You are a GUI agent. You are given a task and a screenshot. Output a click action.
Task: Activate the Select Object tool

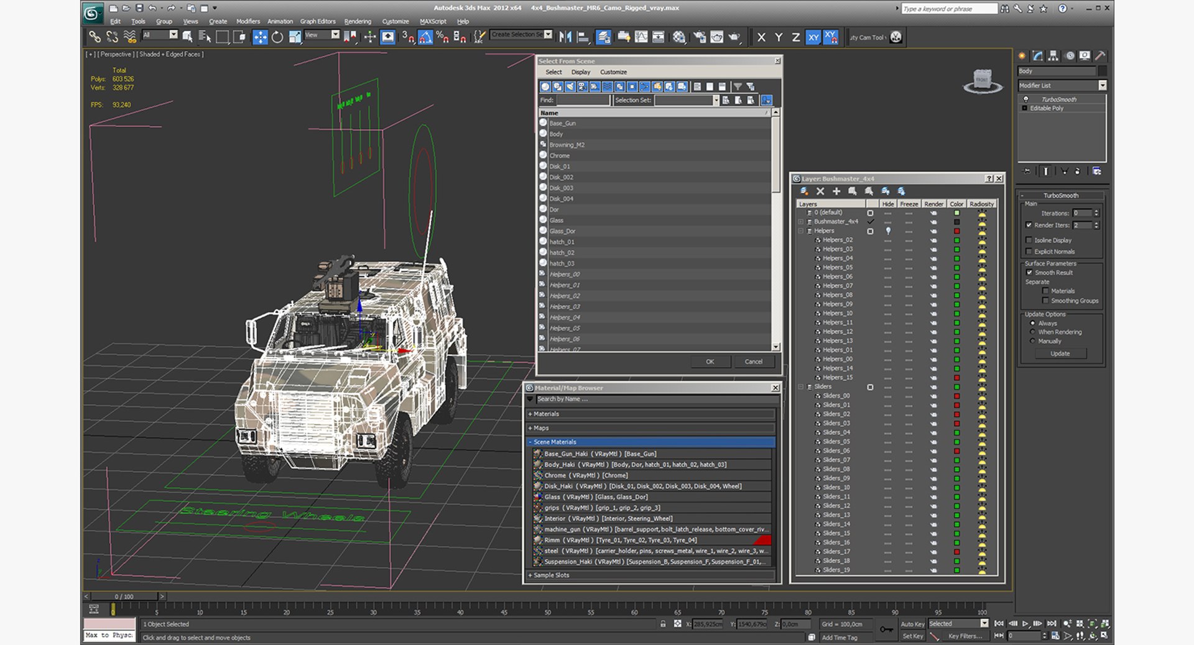click(187, 37)
